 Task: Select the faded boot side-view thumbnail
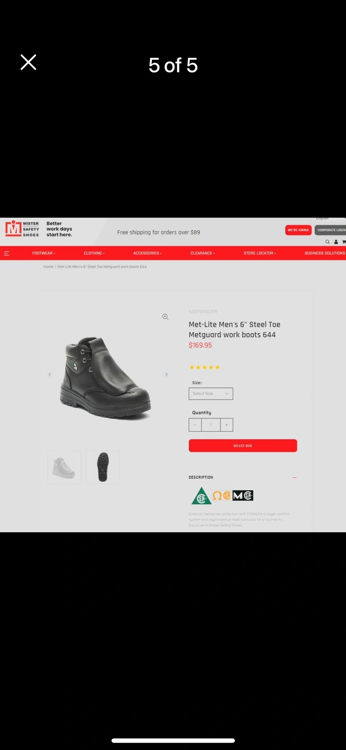(64, 467)
